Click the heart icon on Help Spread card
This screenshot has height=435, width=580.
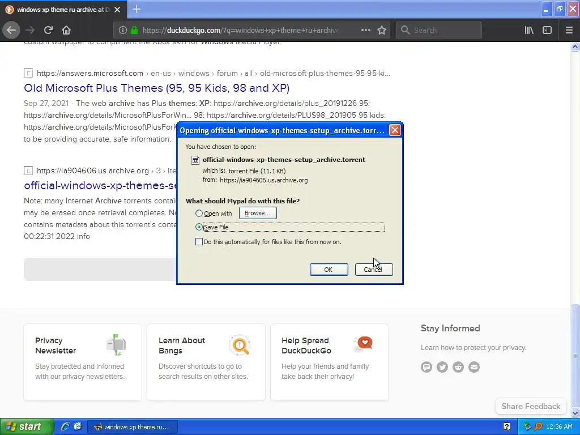click(x=364, y=344)
